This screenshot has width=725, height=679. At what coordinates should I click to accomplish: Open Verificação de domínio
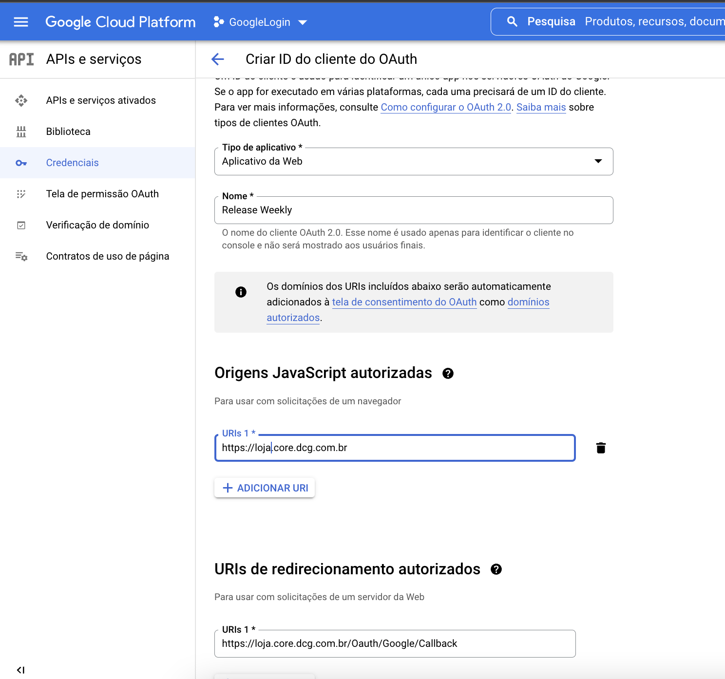(x=97, y=225)
